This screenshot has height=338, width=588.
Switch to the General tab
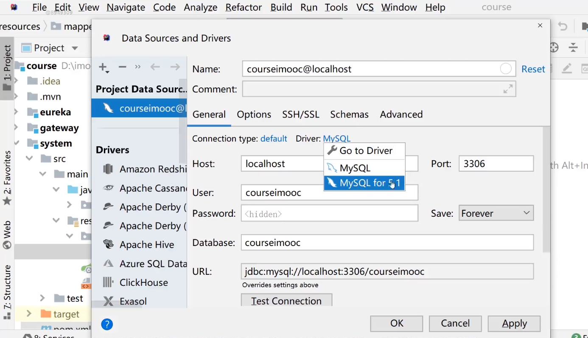(209, 115)
